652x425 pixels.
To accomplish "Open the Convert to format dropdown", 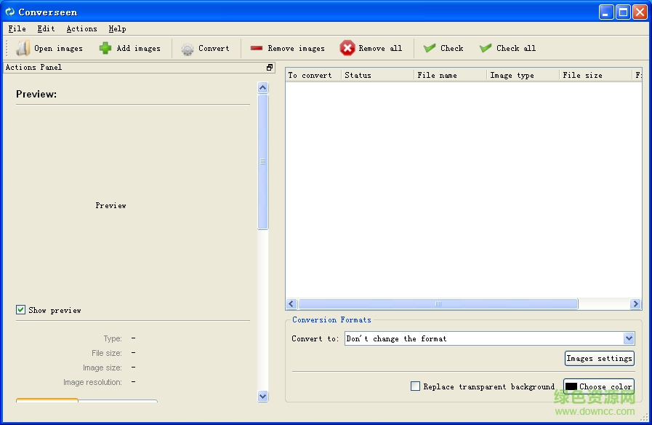I will click(488, 338).
